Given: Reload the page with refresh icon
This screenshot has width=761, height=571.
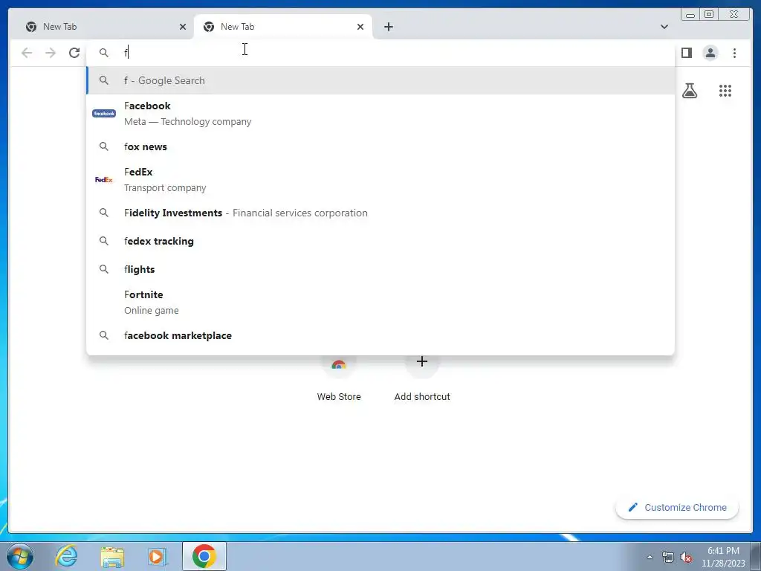Looking at the screenshot, I should (74, 53).
